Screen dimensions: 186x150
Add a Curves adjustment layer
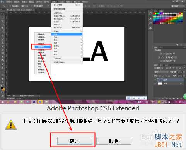(x=167, y=54)
